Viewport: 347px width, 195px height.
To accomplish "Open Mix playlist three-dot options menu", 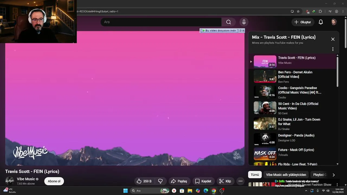I will coord(333,49).
